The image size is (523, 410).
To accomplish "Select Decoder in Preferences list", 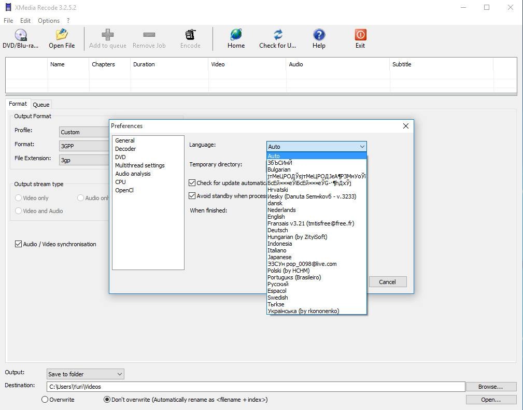I will [125, 149].
